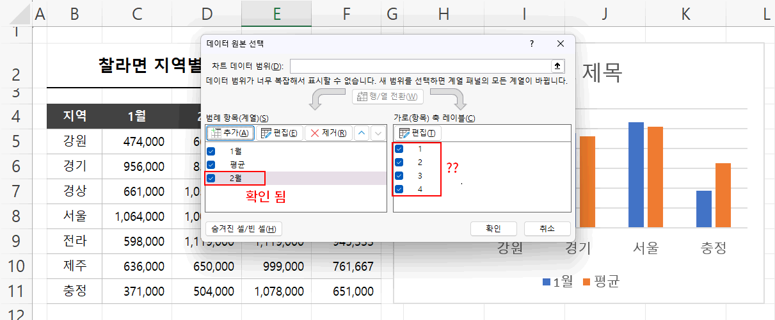Click the cell with 474,000
The width and height of the screenshot is (775, 320).
coord(138,141)
